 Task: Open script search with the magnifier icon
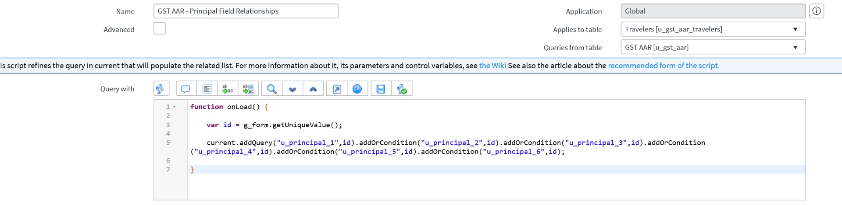pyautogui.click(x=272, y=89)
